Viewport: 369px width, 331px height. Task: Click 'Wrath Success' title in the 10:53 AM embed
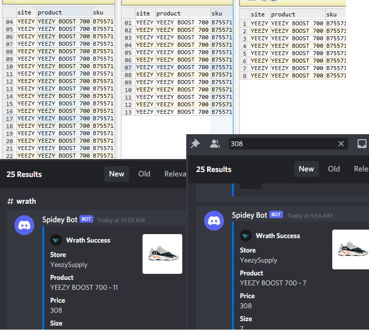88,241
